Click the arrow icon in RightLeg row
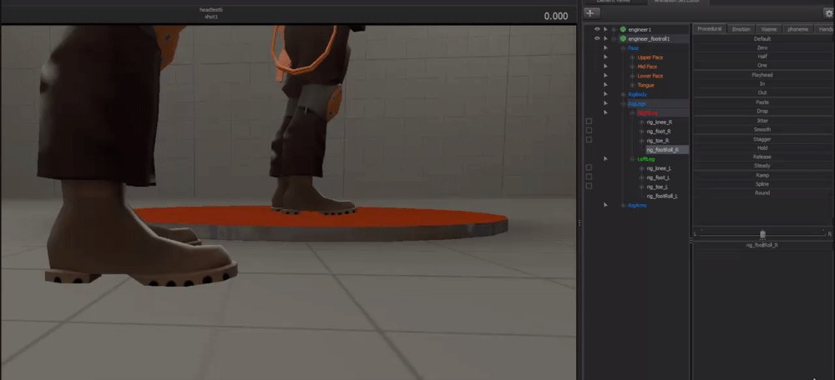 605,112
